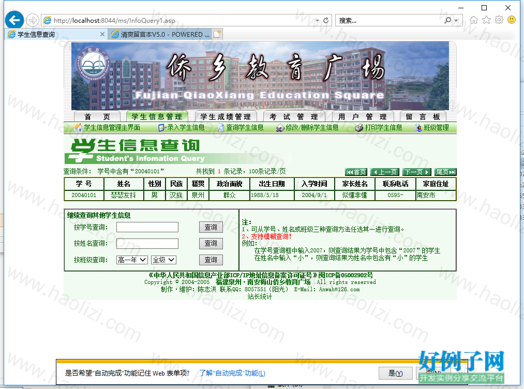This screenshot has height=389, width=524.
Task: Refresh the page with the reload icon
Action: tap(326, 20)
